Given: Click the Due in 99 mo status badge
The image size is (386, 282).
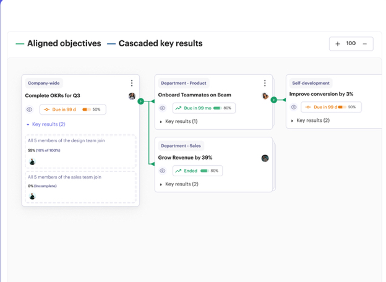Looking at the screenshot, I should point(204,108).
